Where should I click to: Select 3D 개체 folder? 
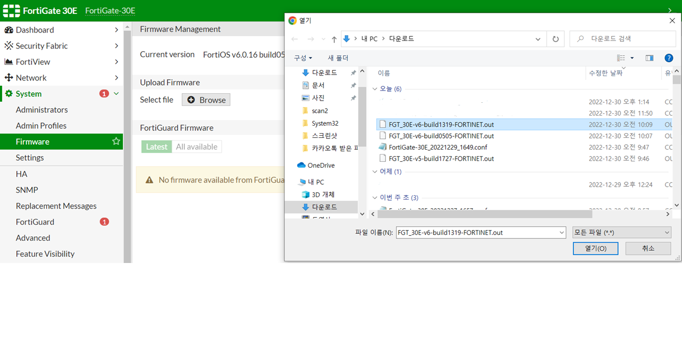pos(323,194)
